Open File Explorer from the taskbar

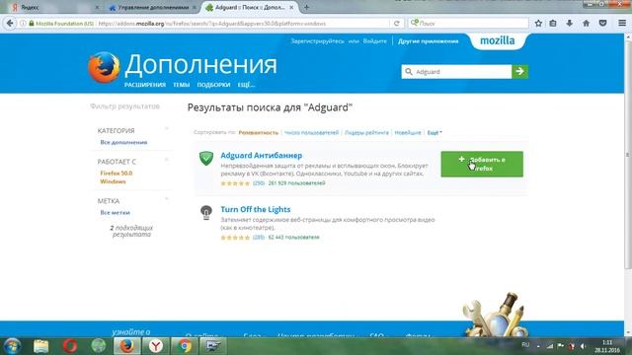coord(41,346)
